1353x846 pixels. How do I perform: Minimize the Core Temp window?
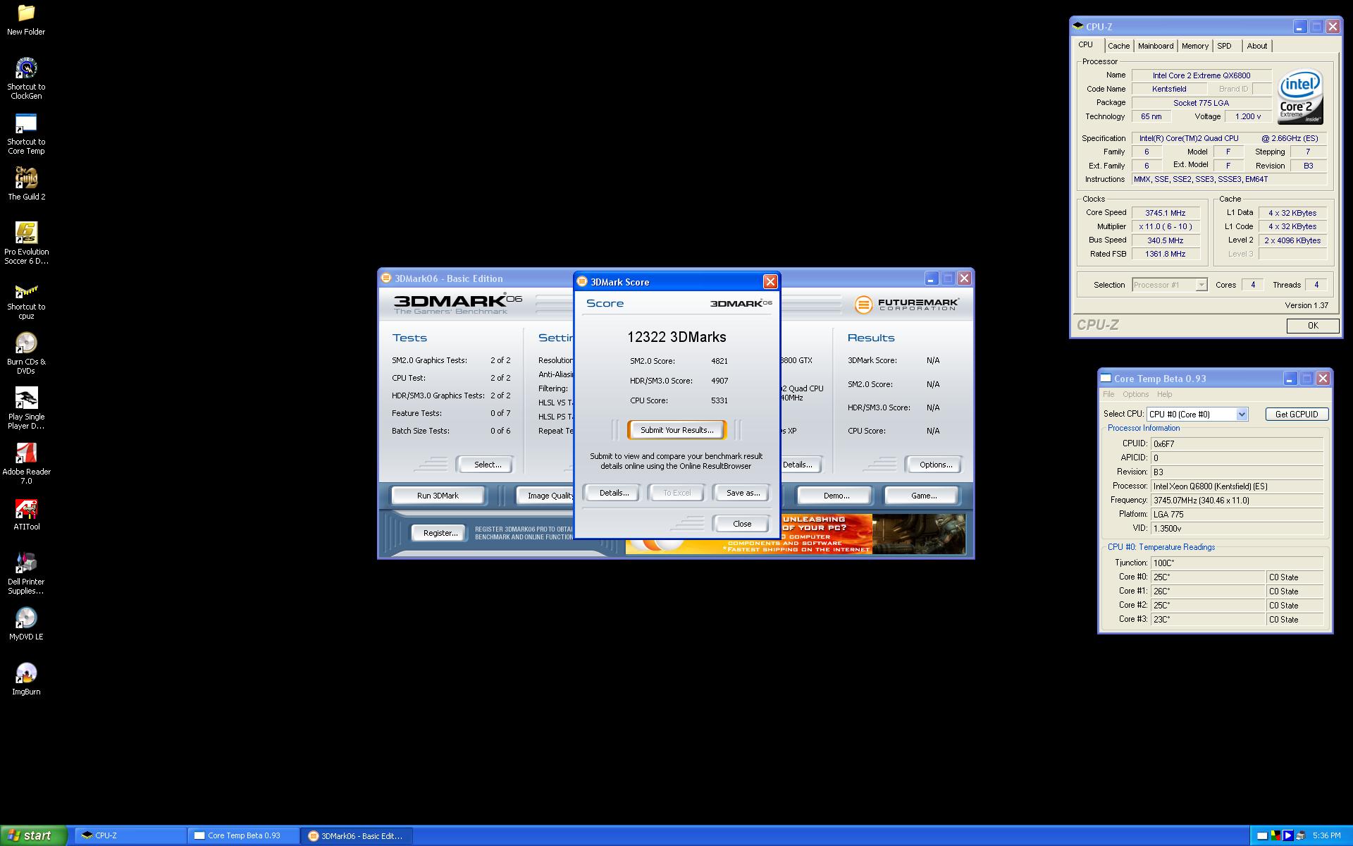point(1290,379)
